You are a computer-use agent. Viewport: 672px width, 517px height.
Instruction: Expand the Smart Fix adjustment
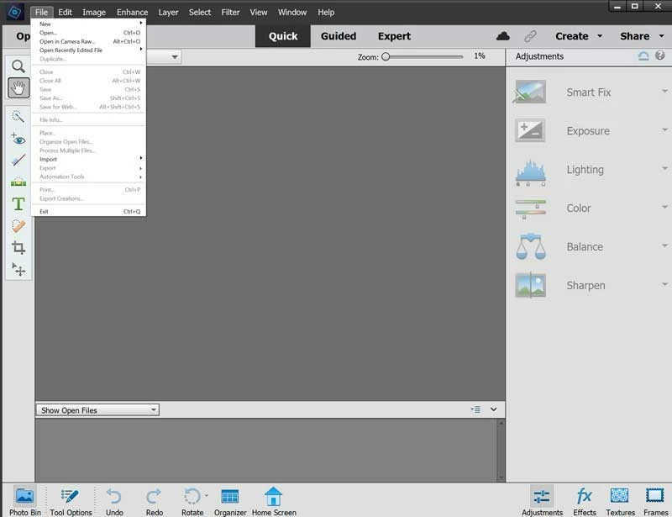tap(664, 91)
